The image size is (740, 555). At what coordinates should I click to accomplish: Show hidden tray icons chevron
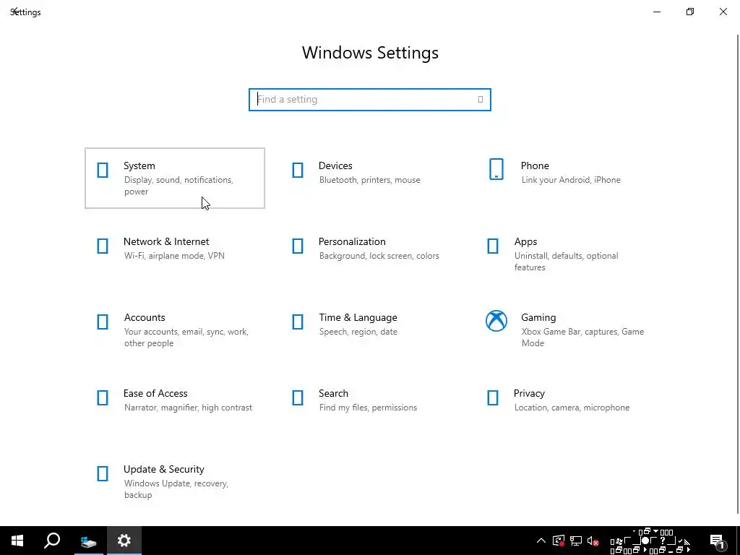pos(541,541)
